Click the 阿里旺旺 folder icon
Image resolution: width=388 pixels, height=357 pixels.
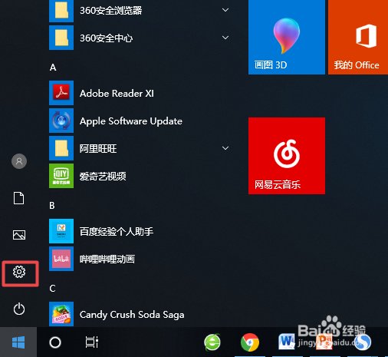point(61,148)
